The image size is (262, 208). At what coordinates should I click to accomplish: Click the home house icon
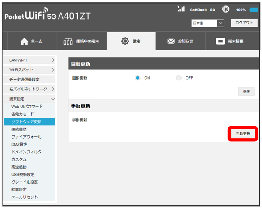point(24,41)
